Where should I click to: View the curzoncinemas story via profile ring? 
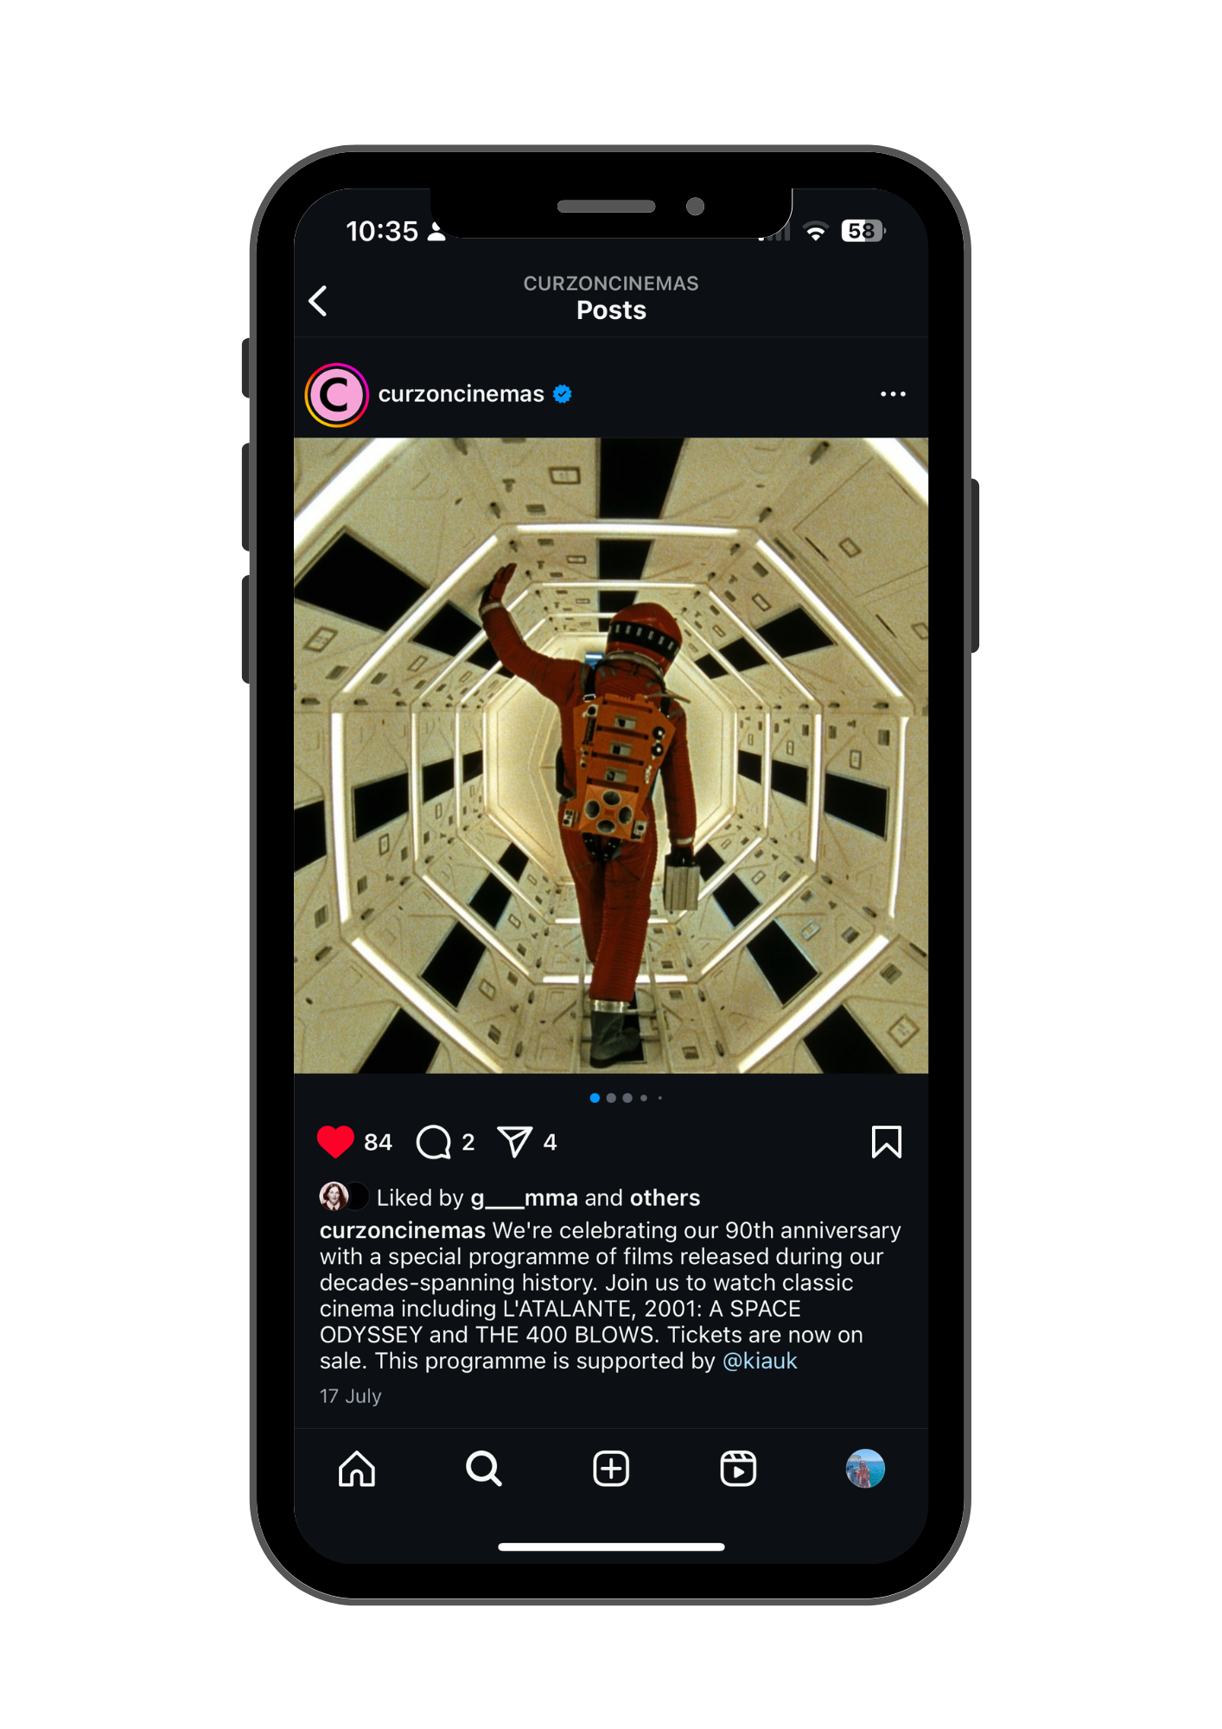pyautogui.click(x=337, y=395)
